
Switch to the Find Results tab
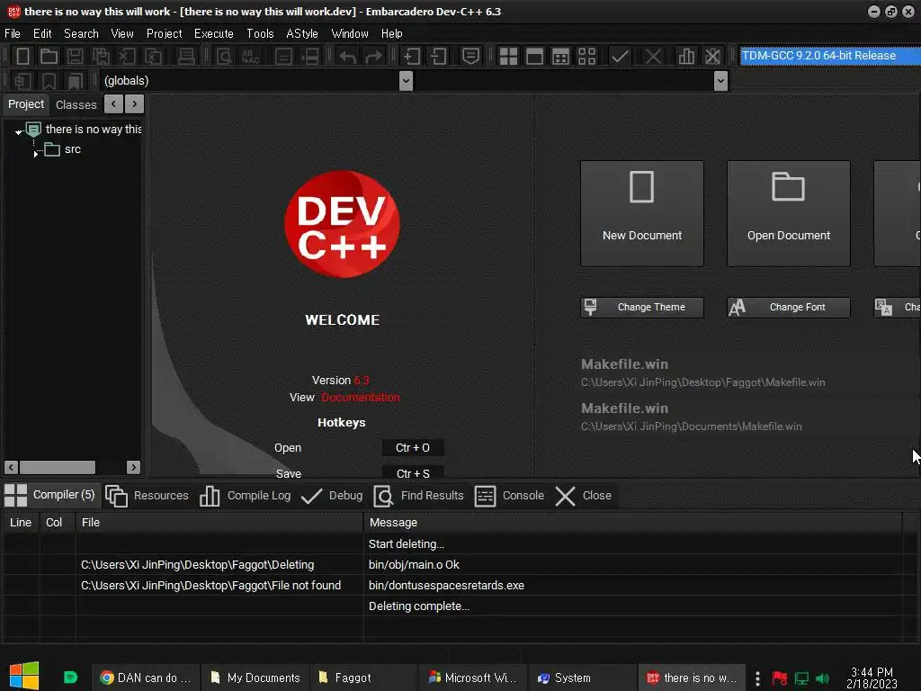point(419,496)
